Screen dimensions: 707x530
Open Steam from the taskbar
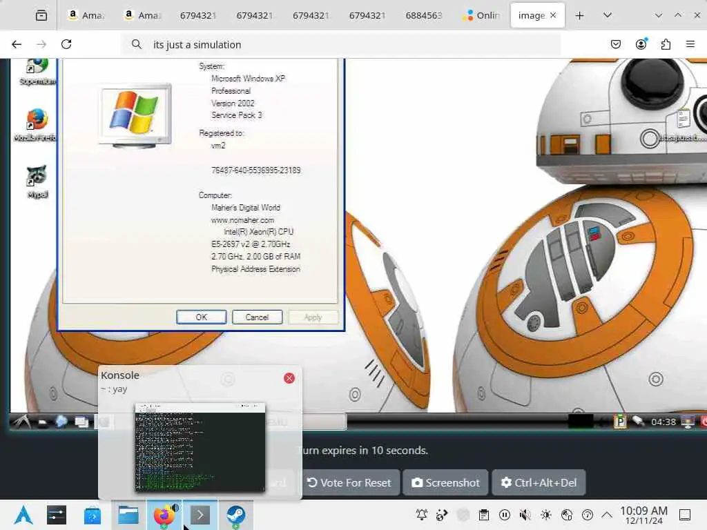tap(235, 515)
